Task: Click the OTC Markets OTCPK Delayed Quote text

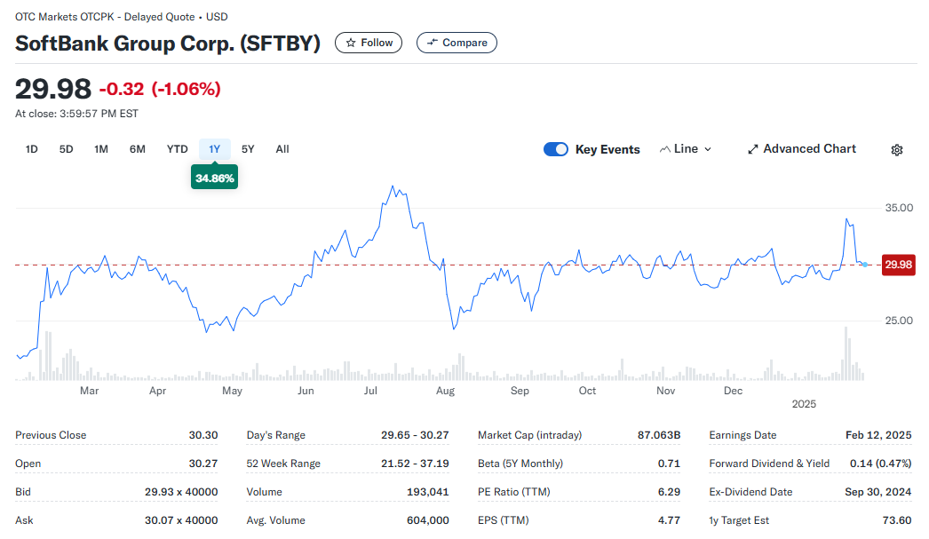Action: coord(122,17)
